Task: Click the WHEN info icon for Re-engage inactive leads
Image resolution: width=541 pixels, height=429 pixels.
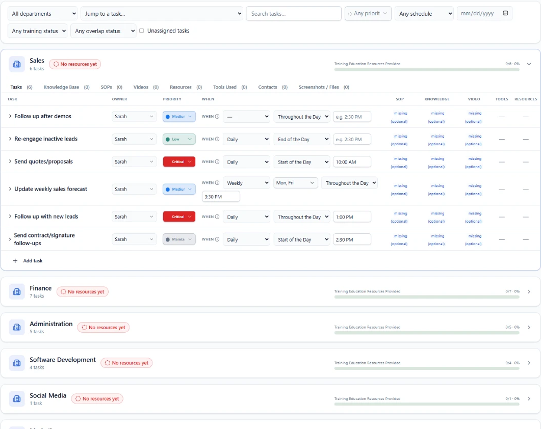Action: point(217,139)
